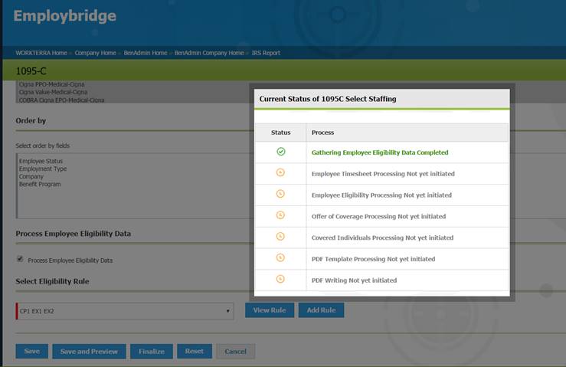
Task: Select COBRA Cigna EPO-Medical-Cigna plan entry
Action: click(x=62, y=100)
